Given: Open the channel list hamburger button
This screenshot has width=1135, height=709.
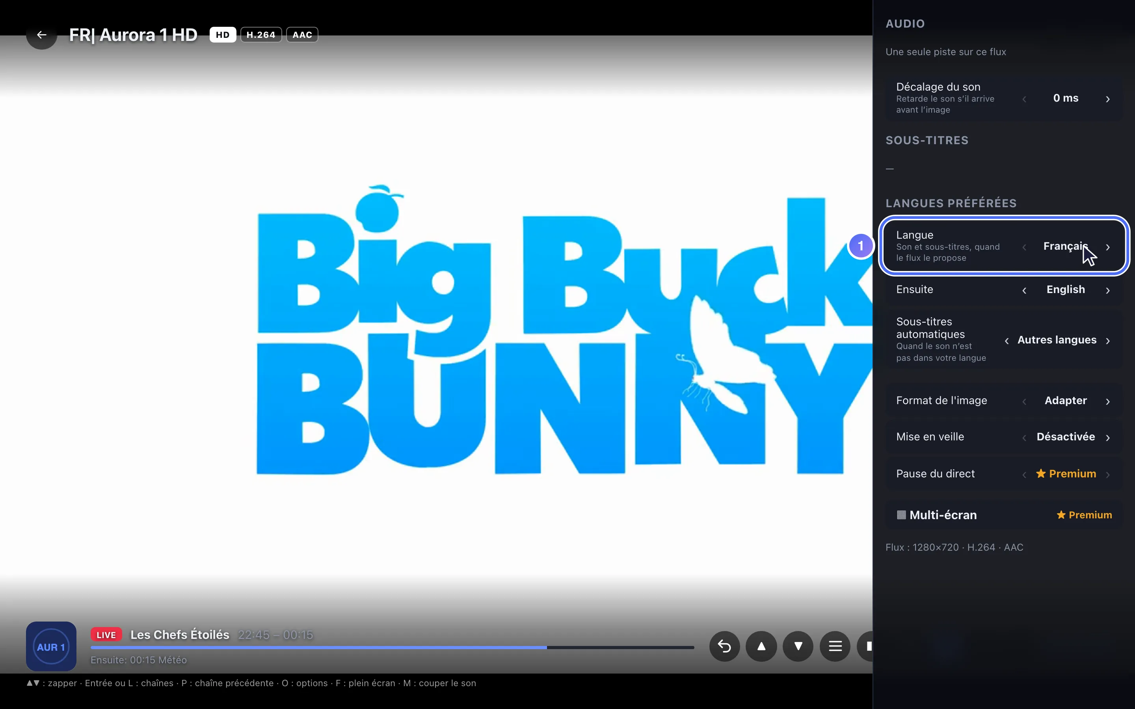Looking at the screenshot, I should 835,646.
